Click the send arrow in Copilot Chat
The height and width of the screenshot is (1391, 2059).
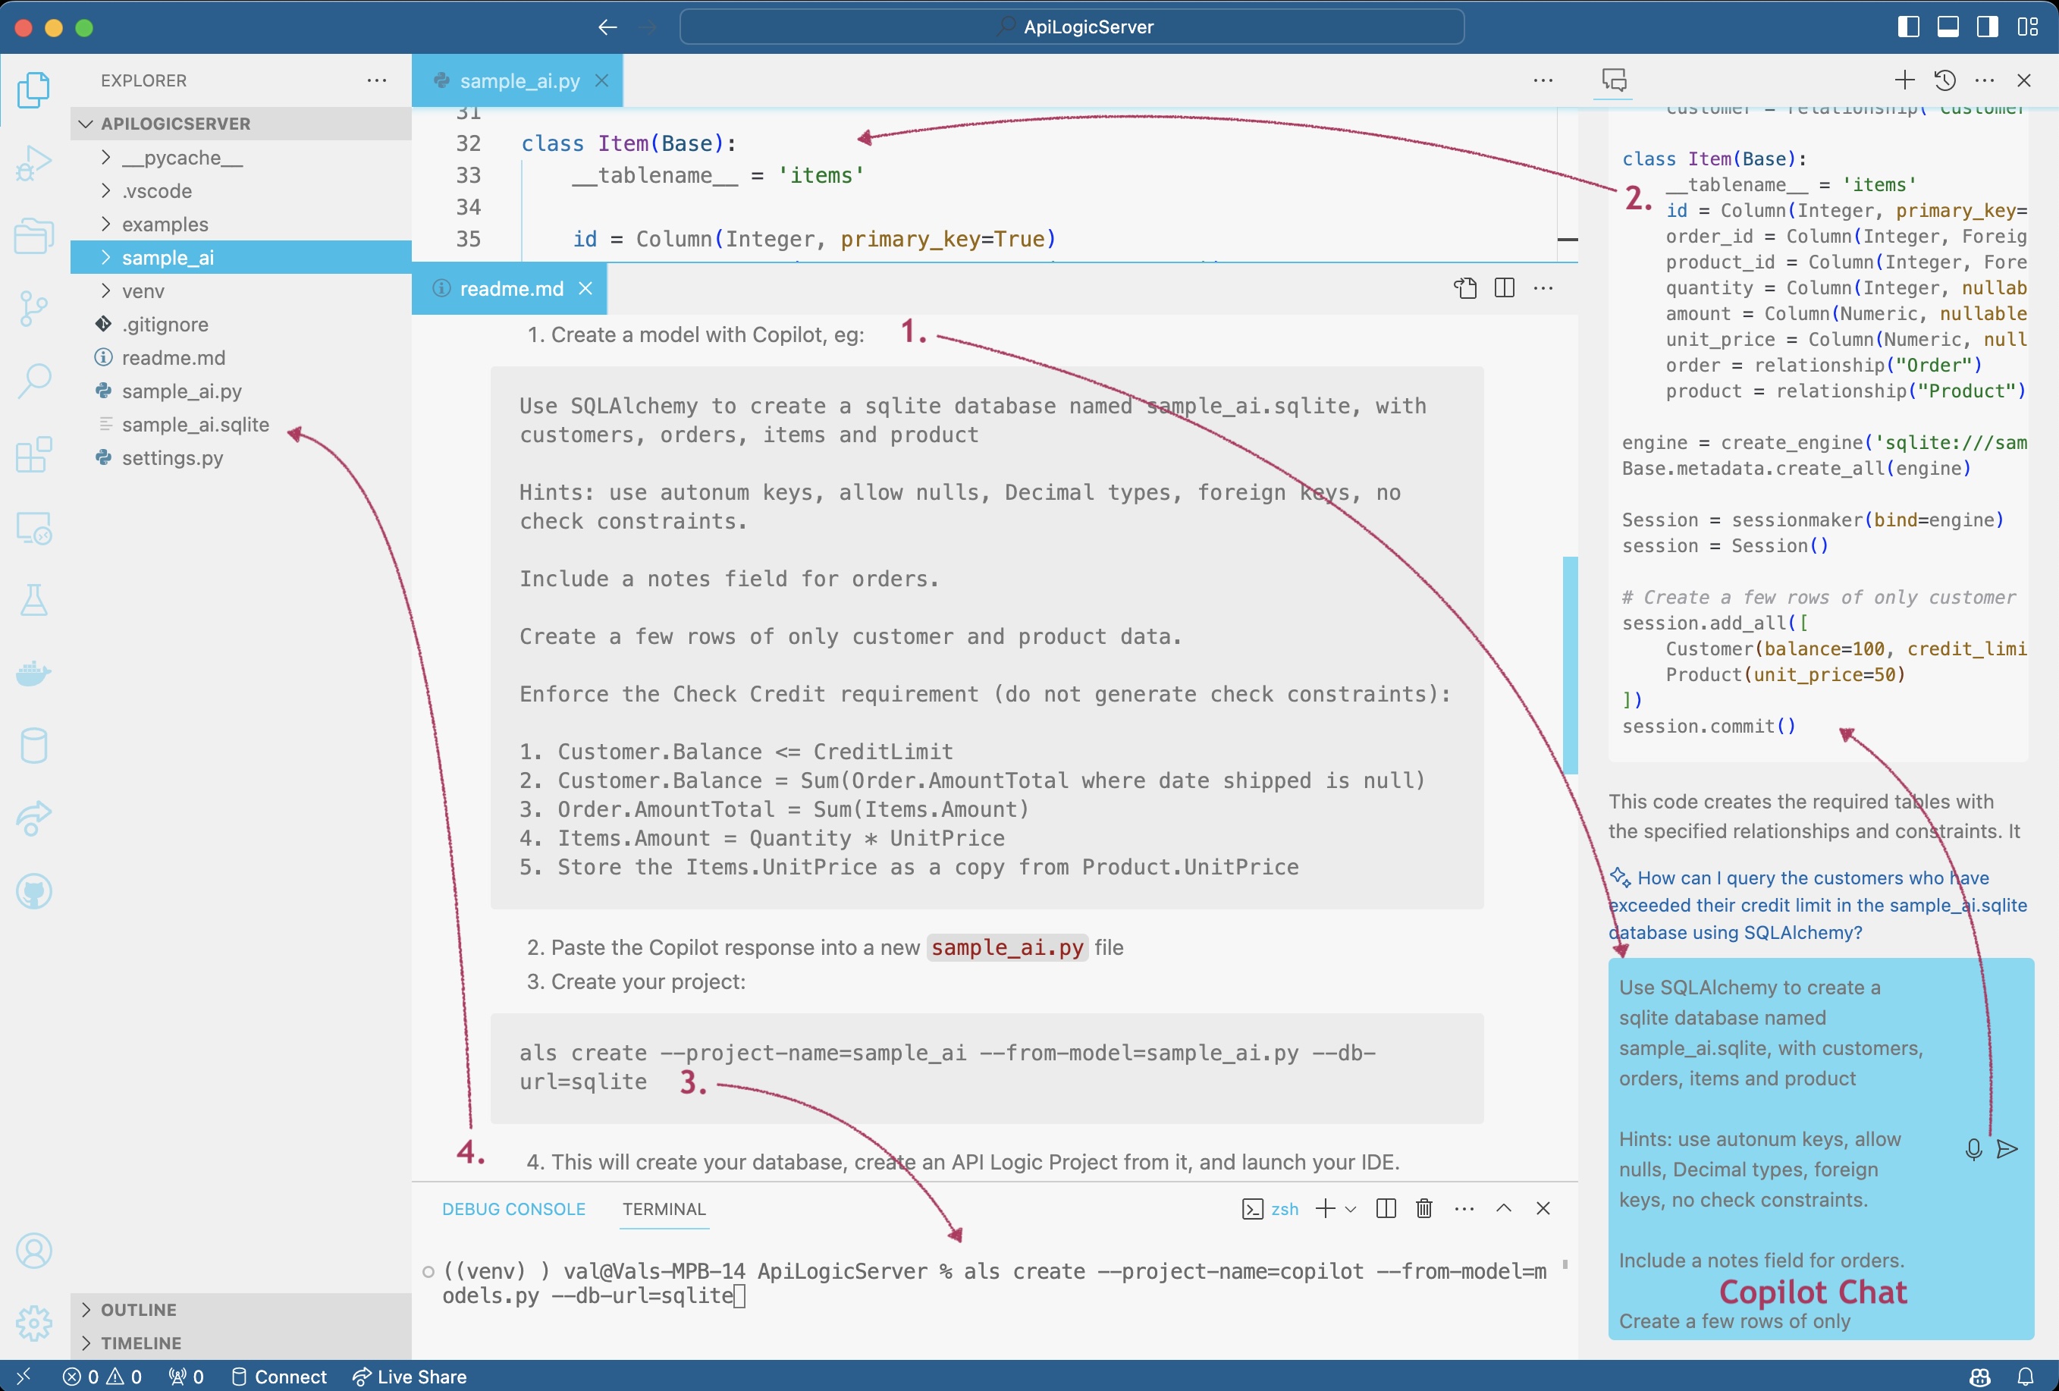(x=2007, y=1149)
